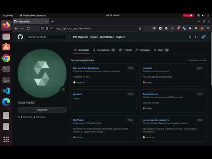Viewport: 212px width, 159px height.
Task: Open Pull requests in header navigation
Action: pos(80,37)
